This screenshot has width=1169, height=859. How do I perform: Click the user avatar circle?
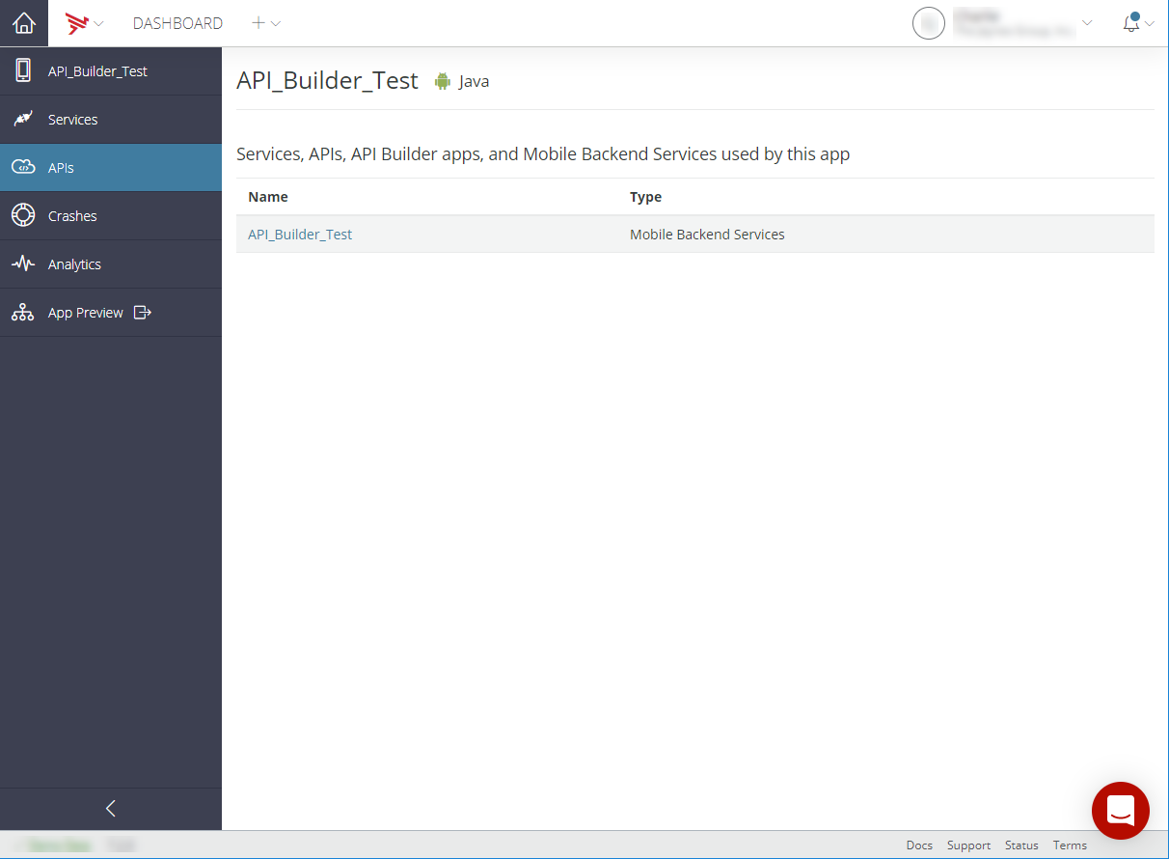click(x=928, y=22)
